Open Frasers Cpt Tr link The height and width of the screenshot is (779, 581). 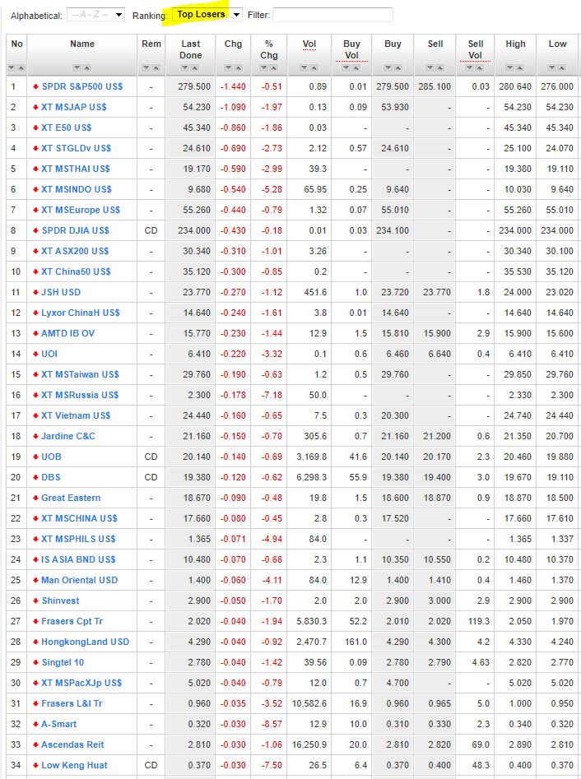coord(72,621)
